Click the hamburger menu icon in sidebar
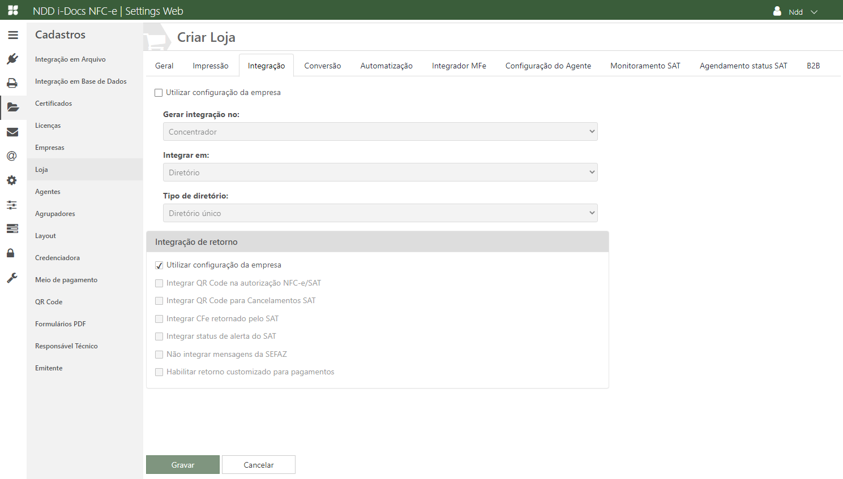Screen dimensions: 843x479 [12, 35]
